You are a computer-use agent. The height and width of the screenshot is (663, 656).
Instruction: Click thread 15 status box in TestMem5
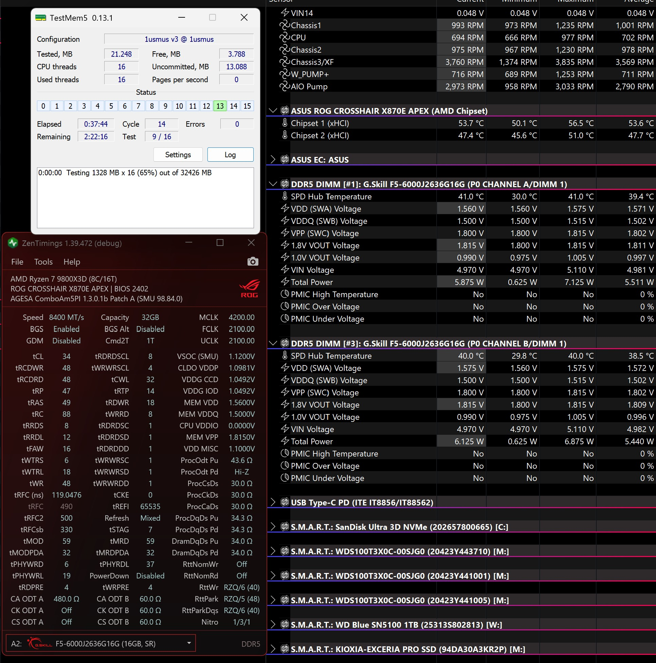(x=247, y=106)
